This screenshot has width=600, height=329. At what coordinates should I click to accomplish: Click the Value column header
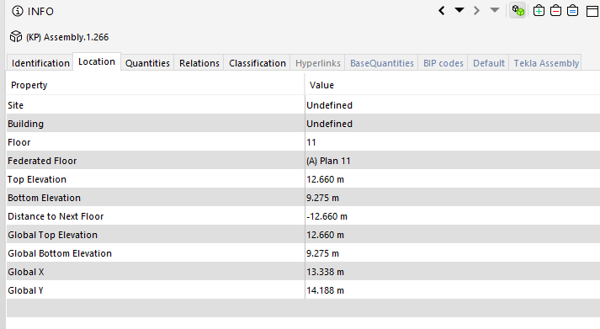[452, 85]
